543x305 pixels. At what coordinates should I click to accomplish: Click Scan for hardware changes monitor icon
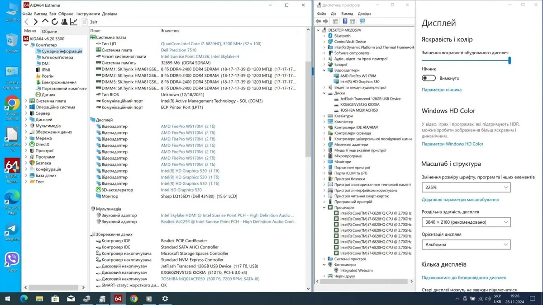(362, 21)
